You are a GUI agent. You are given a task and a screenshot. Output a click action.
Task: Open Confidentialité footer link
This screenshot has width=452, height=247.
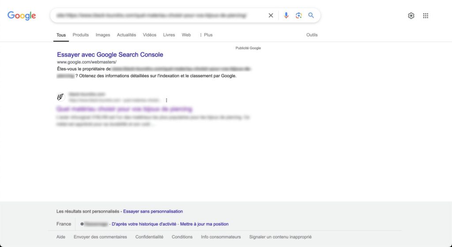pos(149,237)
